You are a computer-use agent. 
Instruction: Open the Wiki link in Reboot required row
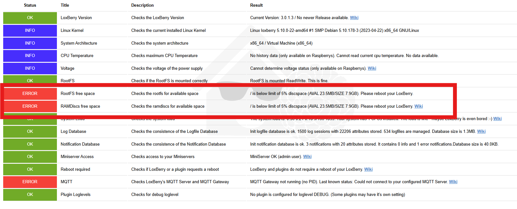368,169
